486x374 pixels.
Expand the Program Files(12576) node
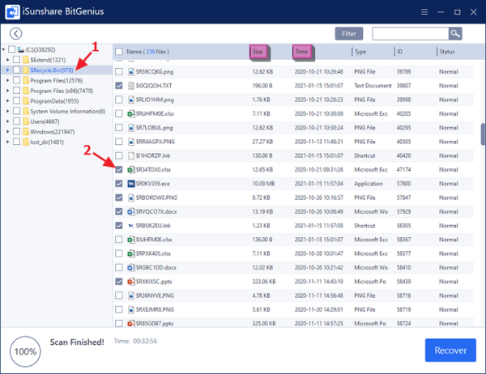pos(8,80)
